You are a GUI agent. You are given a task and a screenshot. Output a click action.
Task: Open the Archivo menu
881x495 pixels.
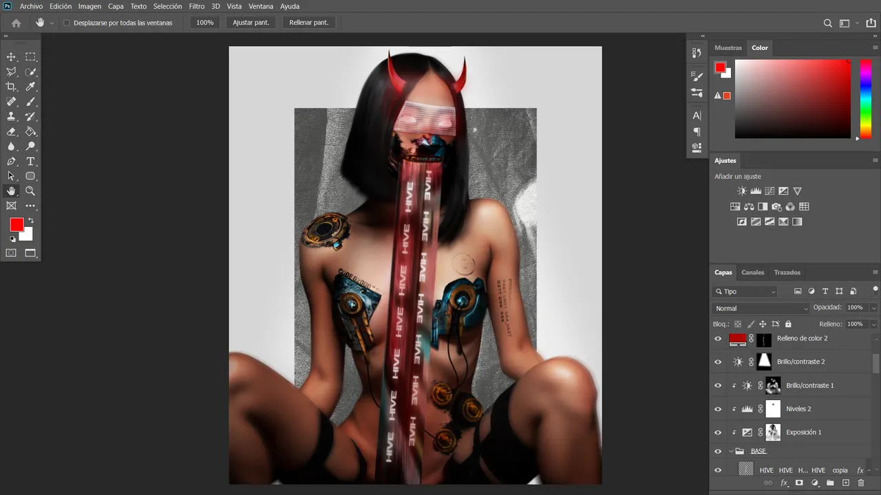point(31,6)
